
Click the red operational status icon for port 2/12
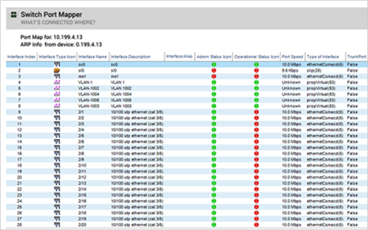click(256, 177)
